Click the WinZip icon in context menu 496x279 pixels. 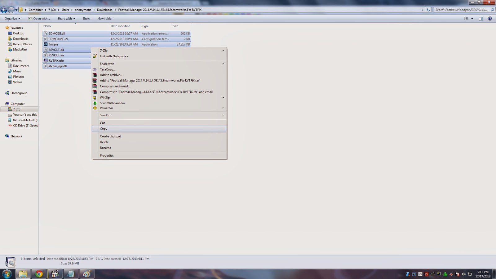[x=95, y=98]
